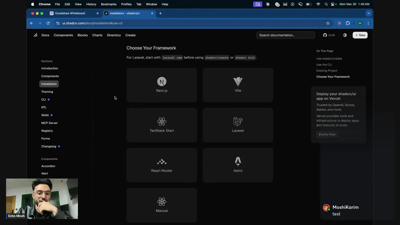This screenshot has width=400, height=225.
Task: Open the Chrome Extensions puzzle icon
Action: coord(347,23)
